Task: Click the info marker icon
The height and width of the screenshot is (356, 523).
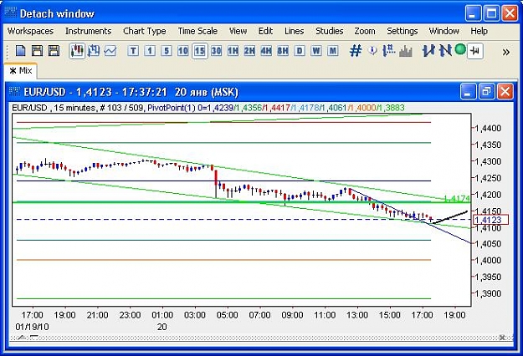Action: point(372,51)
